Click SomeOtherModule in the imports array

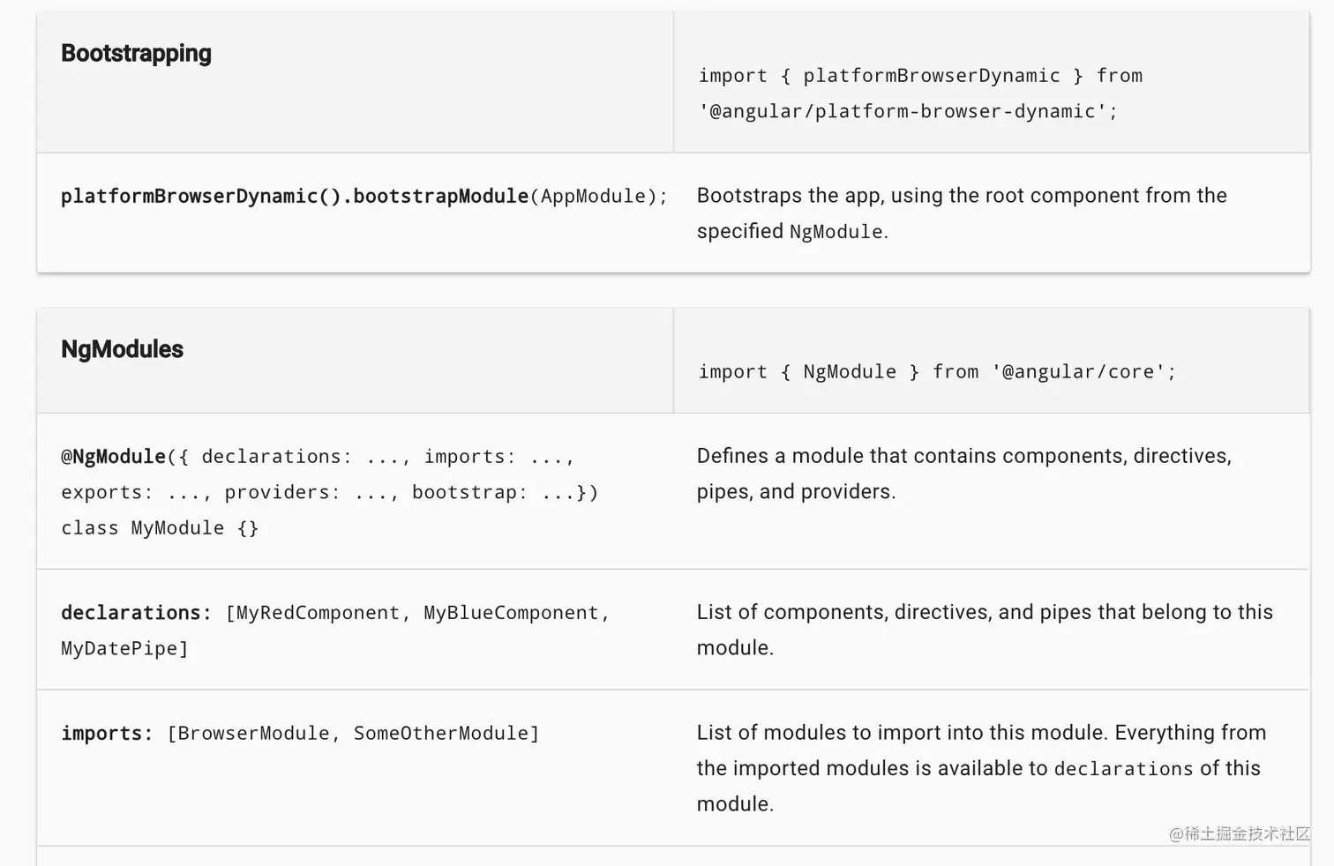click(x=441, y=734)
